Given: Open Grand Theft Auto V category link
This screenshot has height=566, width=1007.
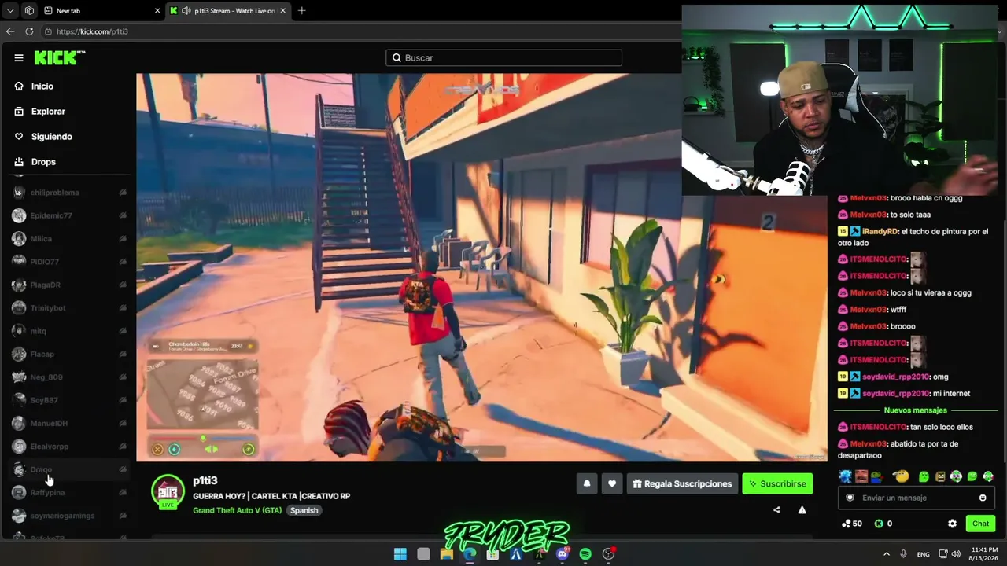Looking at the screenshot, I should pos(237,510).
